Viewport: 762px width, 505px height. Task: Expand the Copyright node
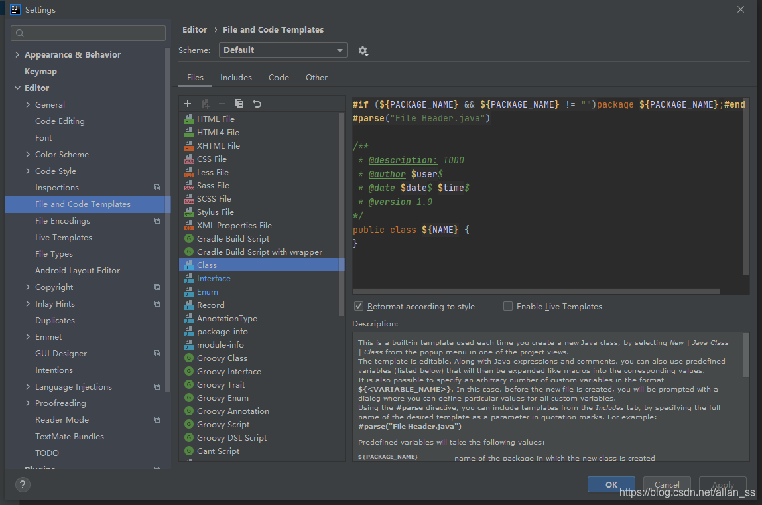pyautogui.click(x=28, y=287)
